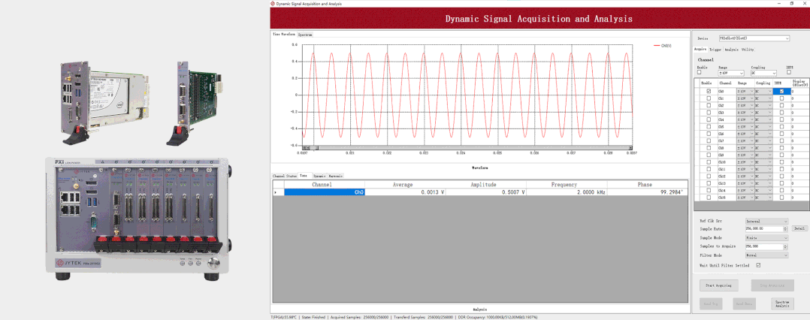Click the Samples to Acquire field

pos(763,246)
